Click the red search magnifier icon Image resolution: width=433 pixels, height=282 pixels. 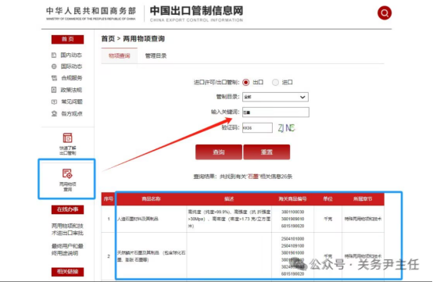(385, 13)
